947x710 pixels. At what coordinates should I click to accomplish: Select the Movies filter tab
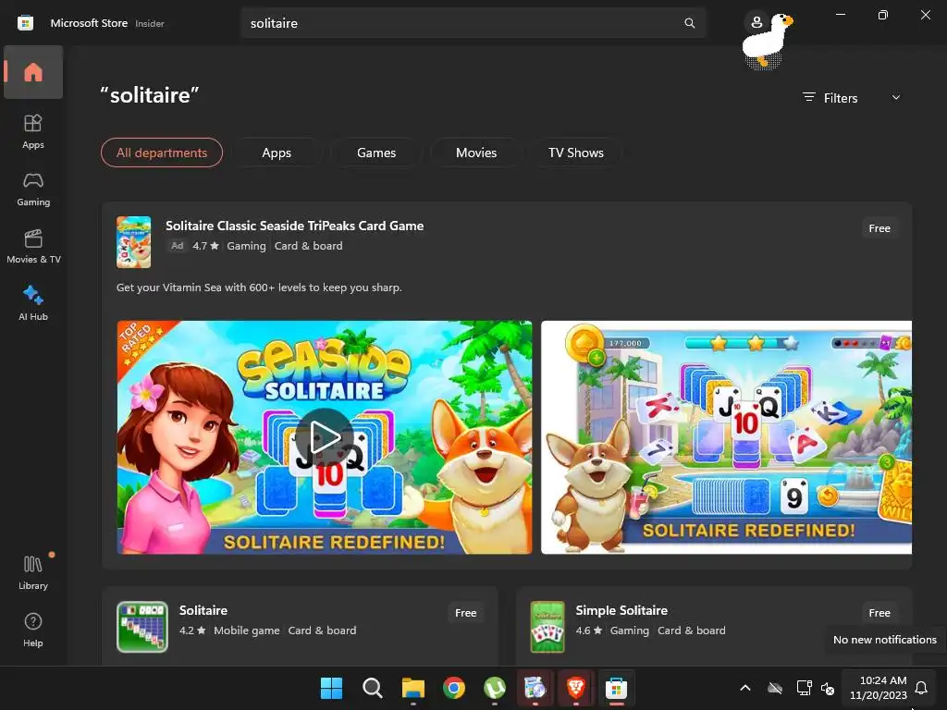pos(476,153)
